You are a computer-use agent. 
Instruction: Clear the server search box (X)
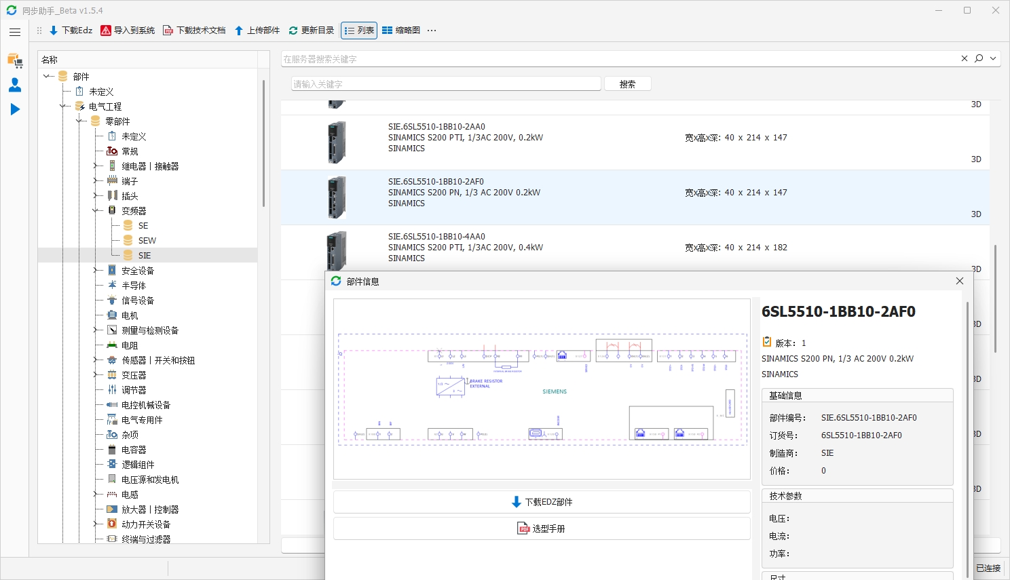(964, 58)
